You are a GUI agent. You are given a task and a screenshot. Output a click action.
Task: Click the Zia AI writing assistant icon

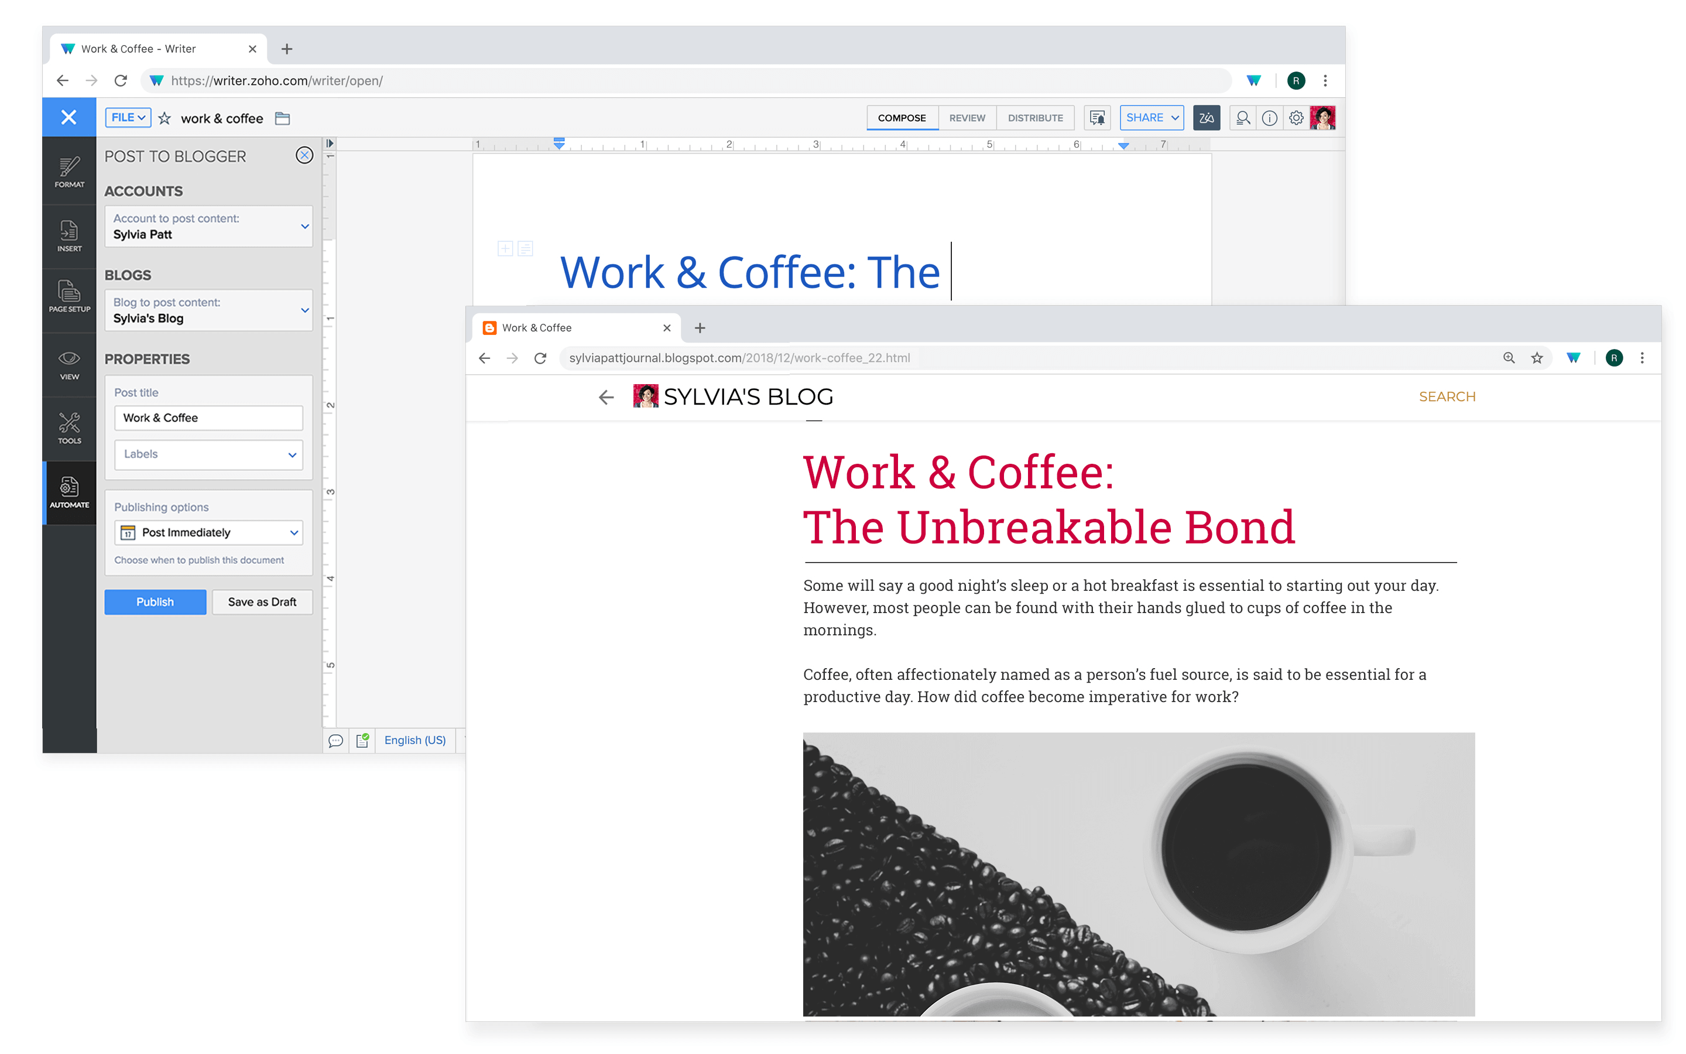click(x=1205, y=118)
